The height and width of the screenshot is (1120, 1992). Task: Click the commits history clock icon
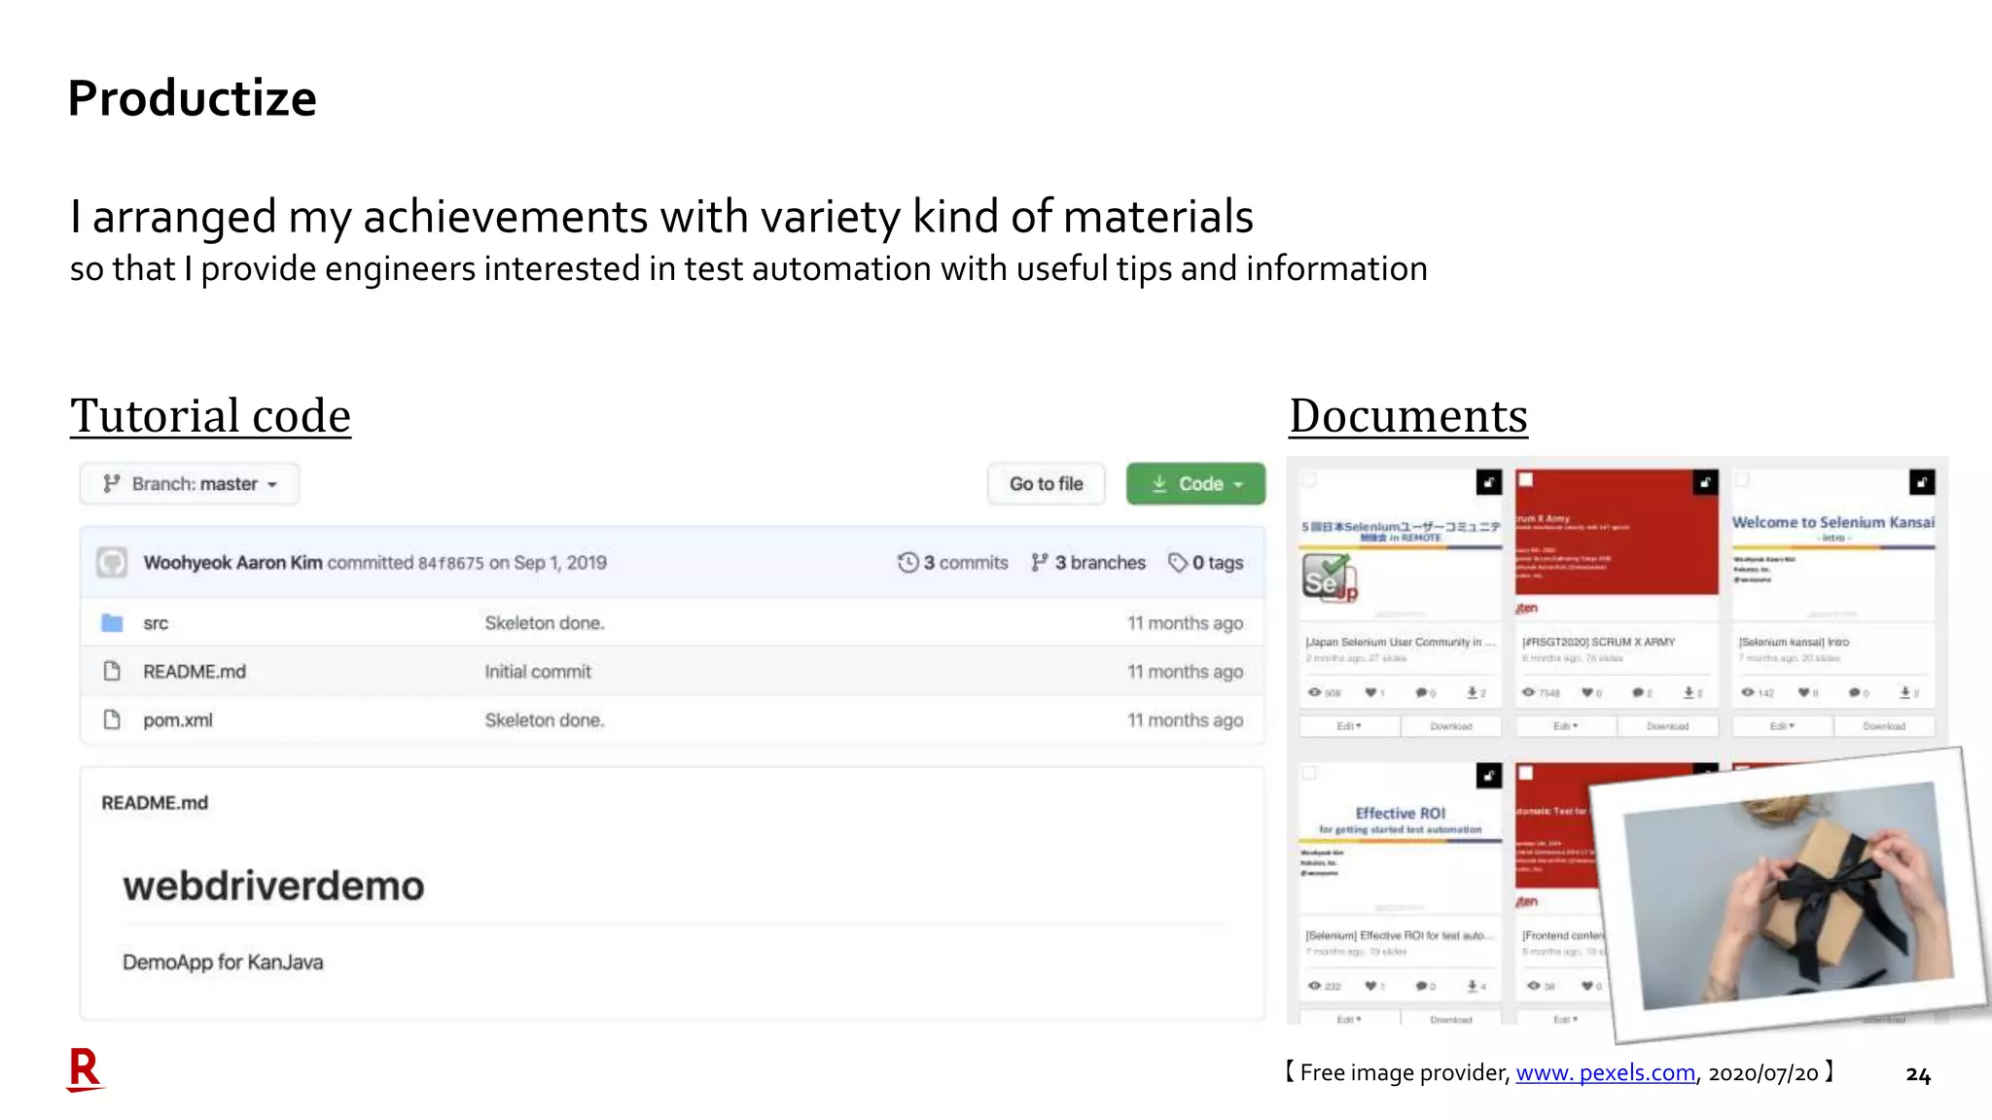coord(907,563)
